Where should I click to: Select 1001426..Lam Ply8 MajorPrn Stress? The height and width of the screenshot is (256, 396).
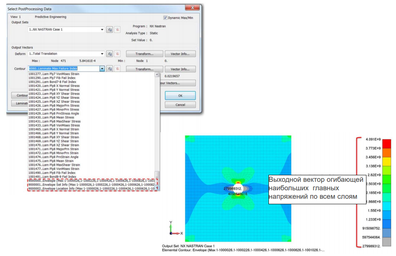[54, 106]
